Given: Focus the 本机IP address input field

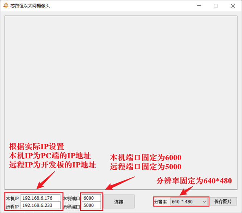Looking at the screenshot, I should pyautogui.click(x=40, y=198).
